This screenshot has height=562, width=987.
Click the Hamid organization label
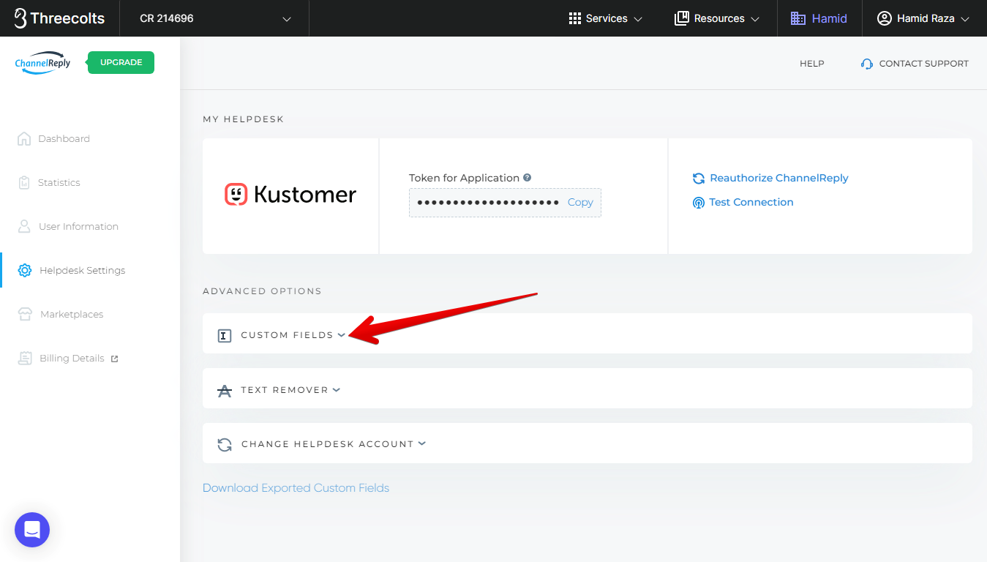point(829,18)
